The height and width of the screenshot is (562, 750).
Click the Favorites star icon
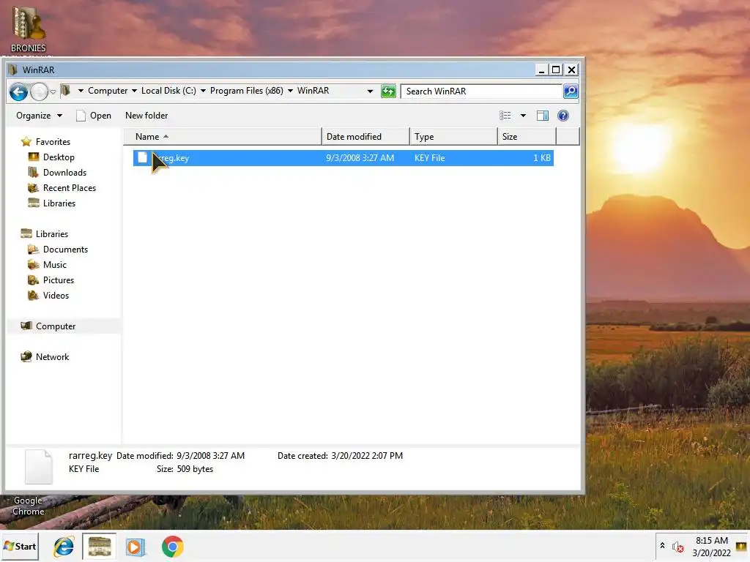tap(26, 141)
